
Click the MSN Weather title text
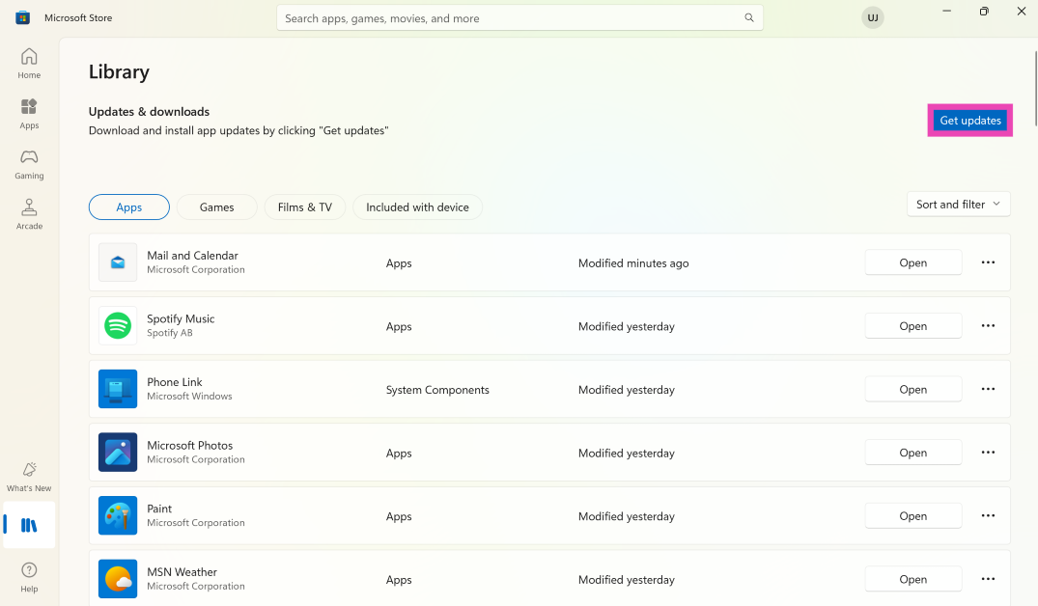(x=182, y=571)
